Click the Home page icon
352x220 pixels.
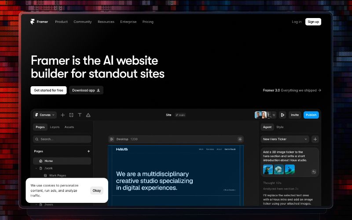[x=40, y=161]
